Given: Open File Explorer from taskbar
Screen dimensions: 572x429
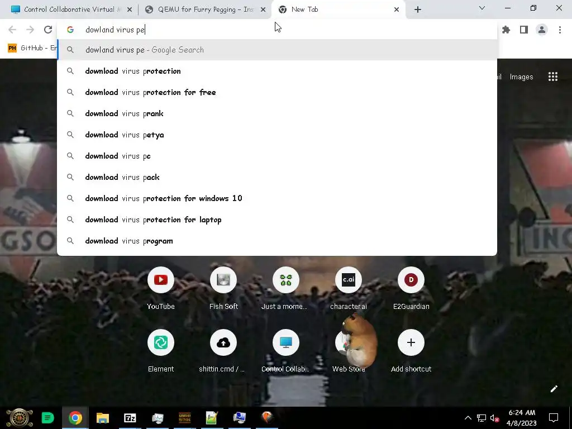Looking at the screenshot, I should 103,418.
